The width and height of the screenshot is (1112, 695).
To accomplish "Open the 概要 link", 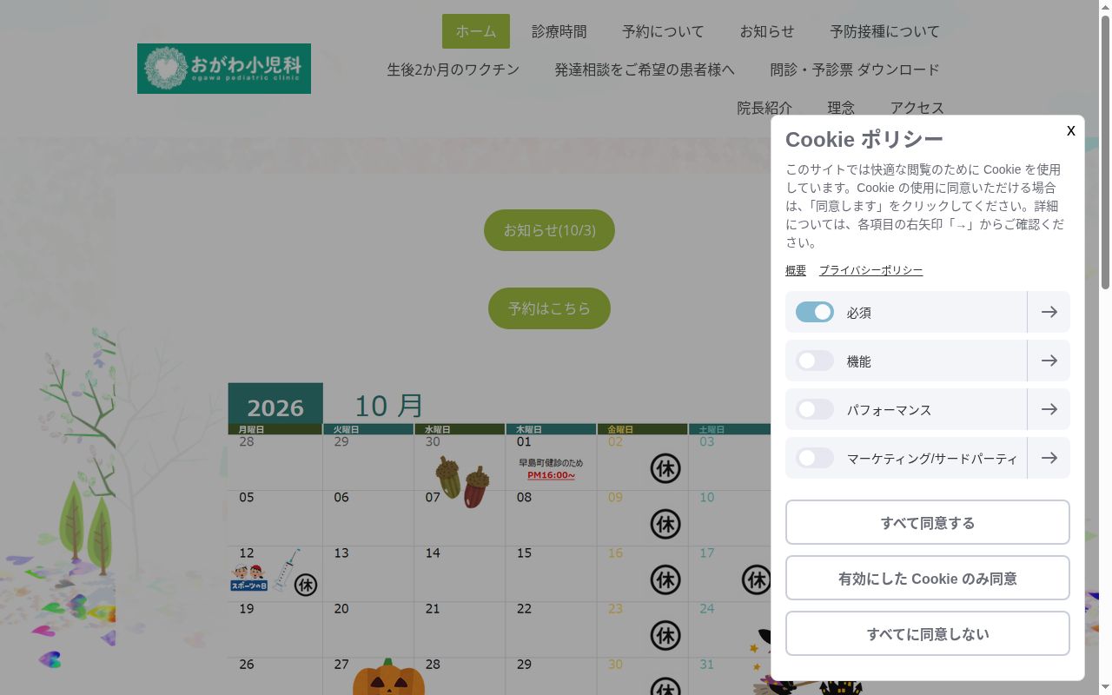I will 796,270.
